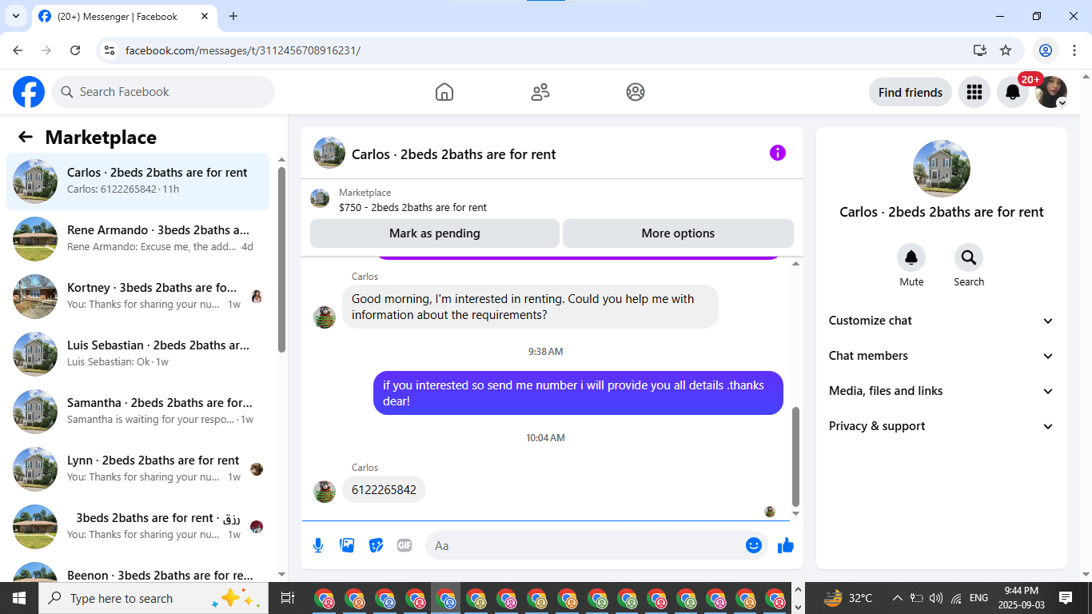Expand Media, files and links section
The image size is (1092, 614).
click(942, 391)
